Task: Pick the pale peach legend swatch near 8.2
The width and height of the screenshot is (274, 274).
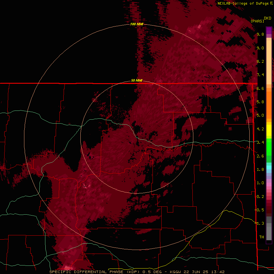Action: point(269,62)
